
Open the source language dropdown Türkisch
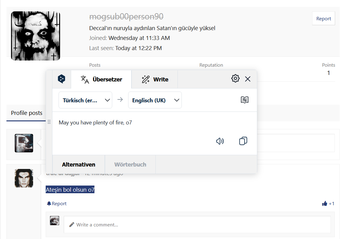(x=85, y=100)
